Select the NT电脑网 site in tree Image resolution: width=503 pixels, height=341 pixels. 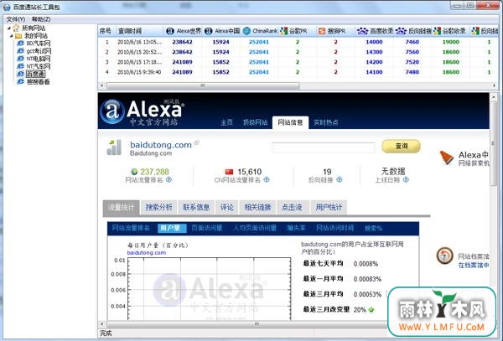[x=39, y=59]
